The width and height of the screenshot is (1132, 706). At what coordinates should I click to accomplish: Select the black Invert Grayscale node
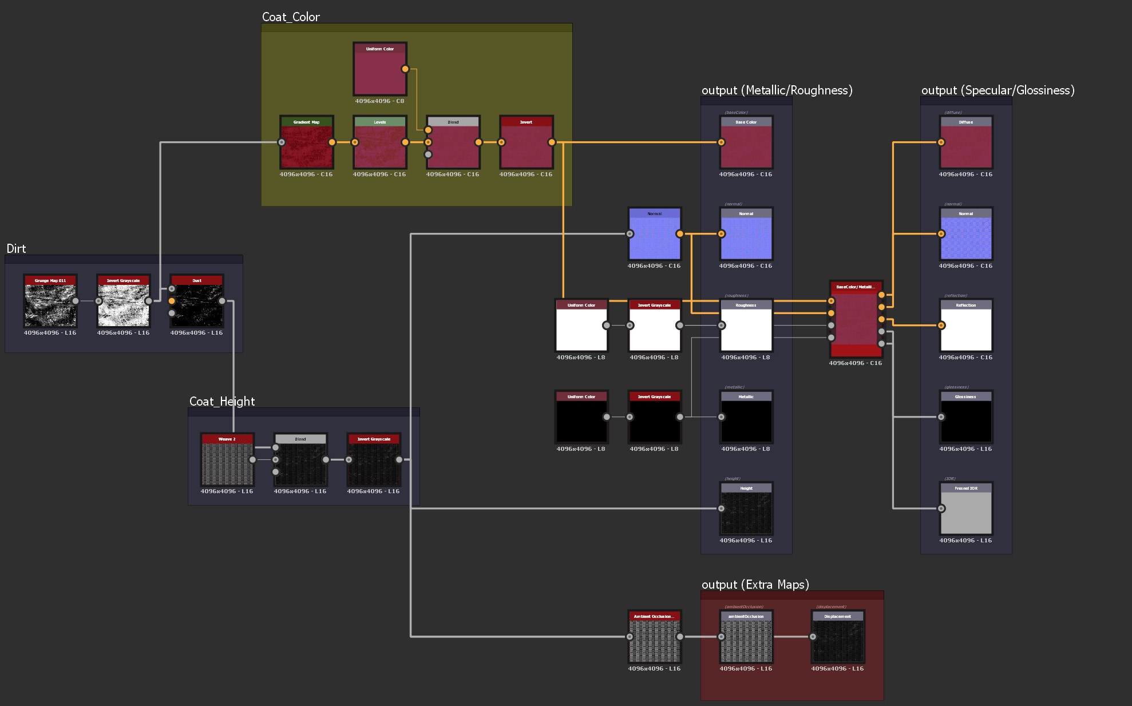tap(655, 417)
